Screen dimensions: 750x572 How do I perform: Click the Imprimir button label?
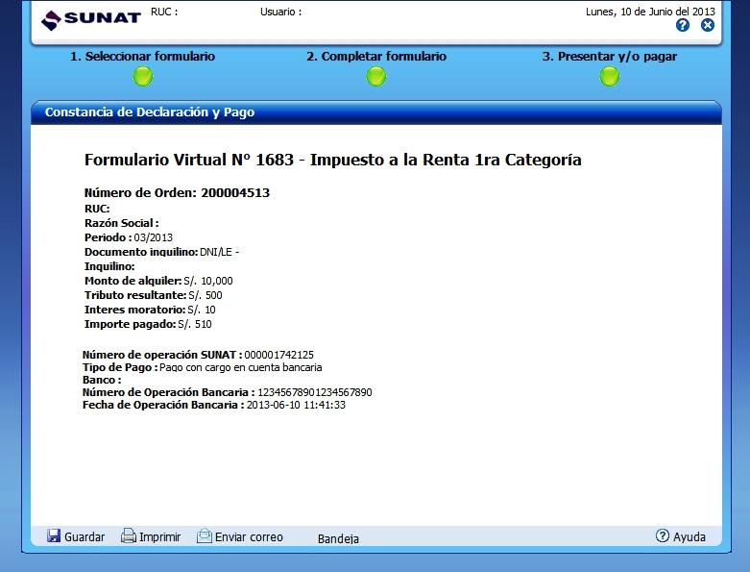point(159,537)
